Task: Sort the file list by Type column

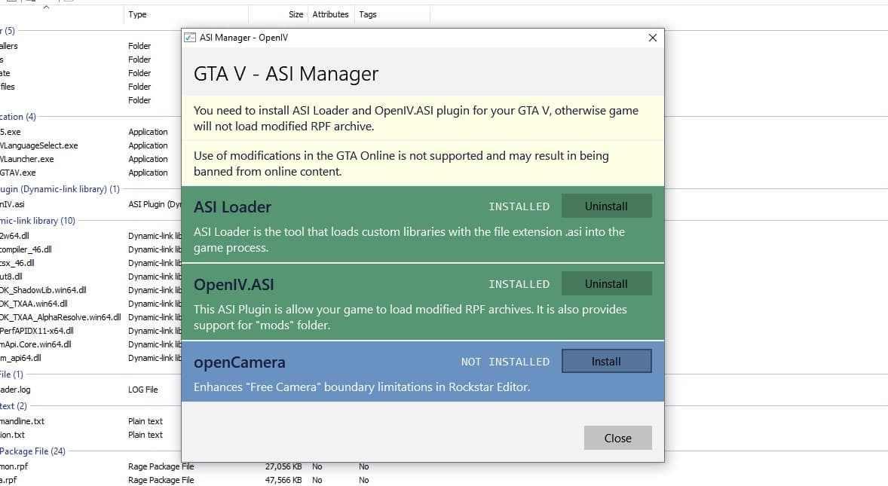Action: click(137, 14)
